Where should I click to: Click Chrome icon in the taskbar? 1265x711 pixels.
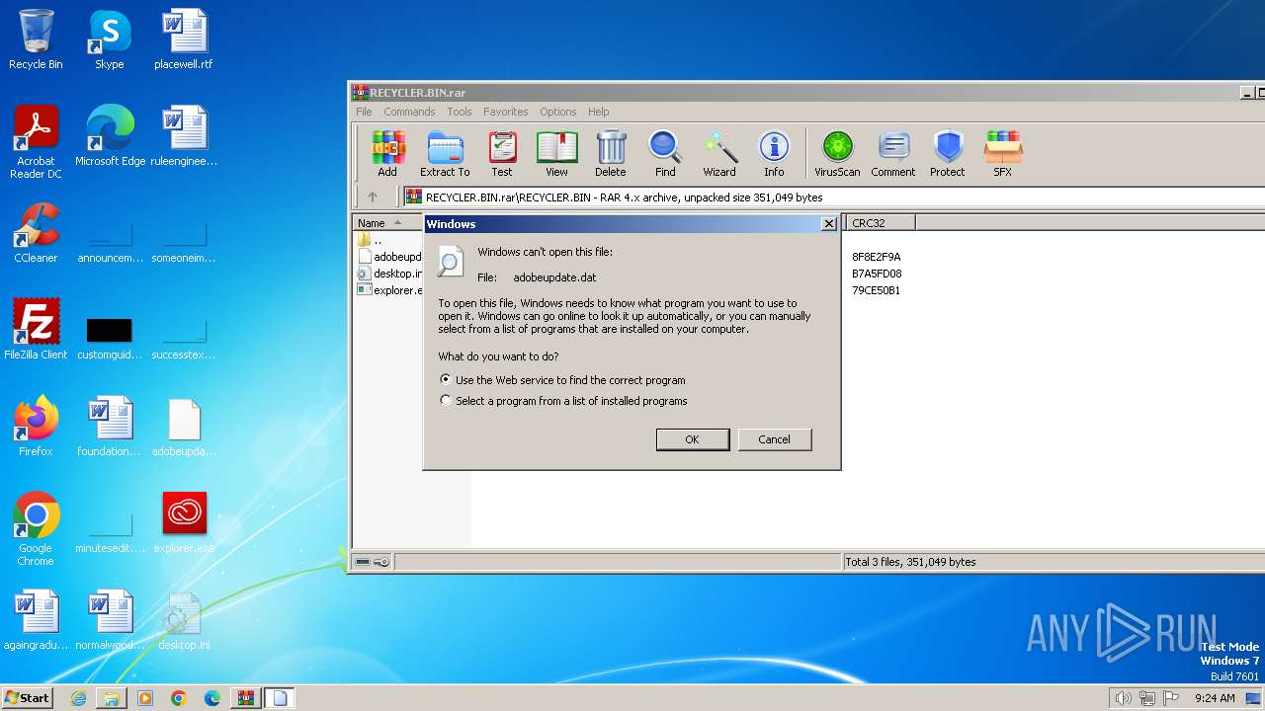click(179, 698)
